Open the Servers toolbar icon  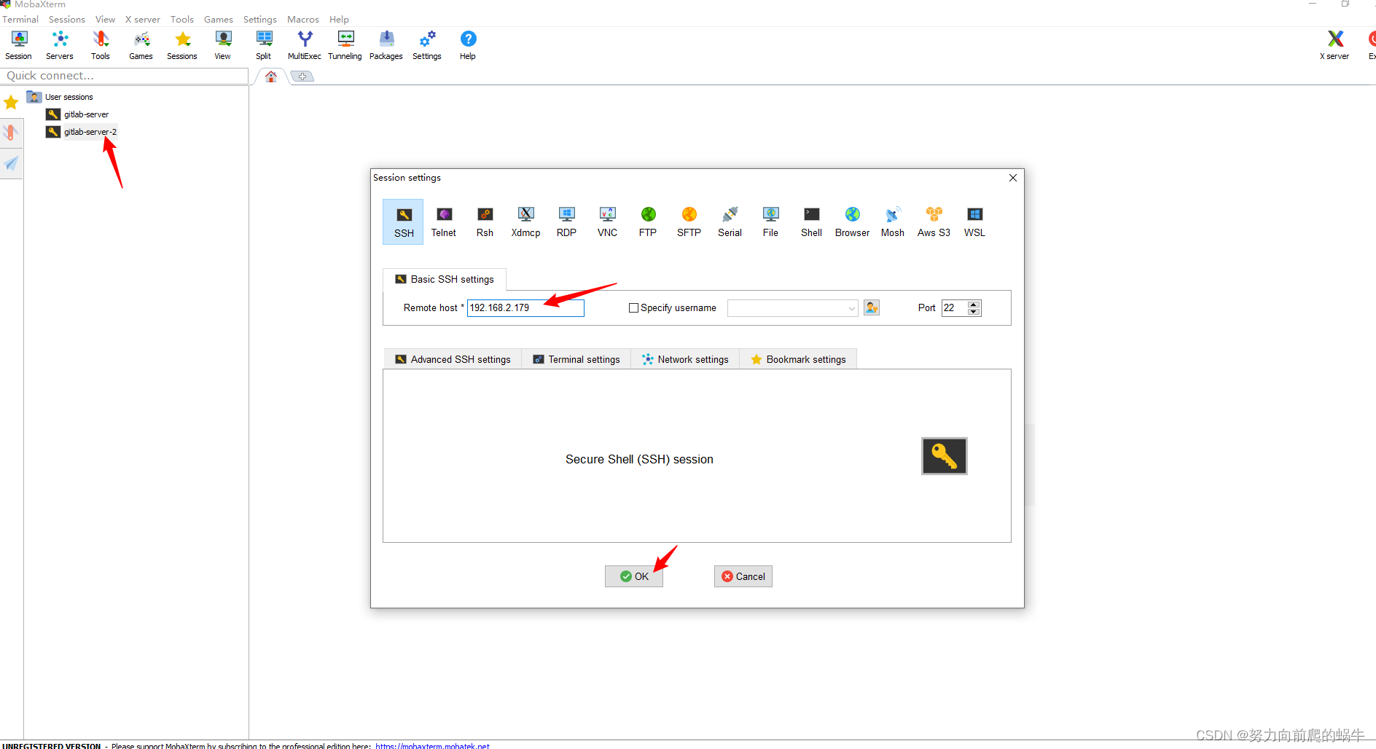(60, 45)
